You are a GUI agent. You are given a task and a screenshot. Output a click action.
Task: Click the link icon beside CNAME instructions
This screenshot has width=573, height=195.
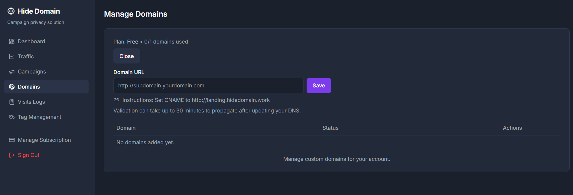pos(116,100)
